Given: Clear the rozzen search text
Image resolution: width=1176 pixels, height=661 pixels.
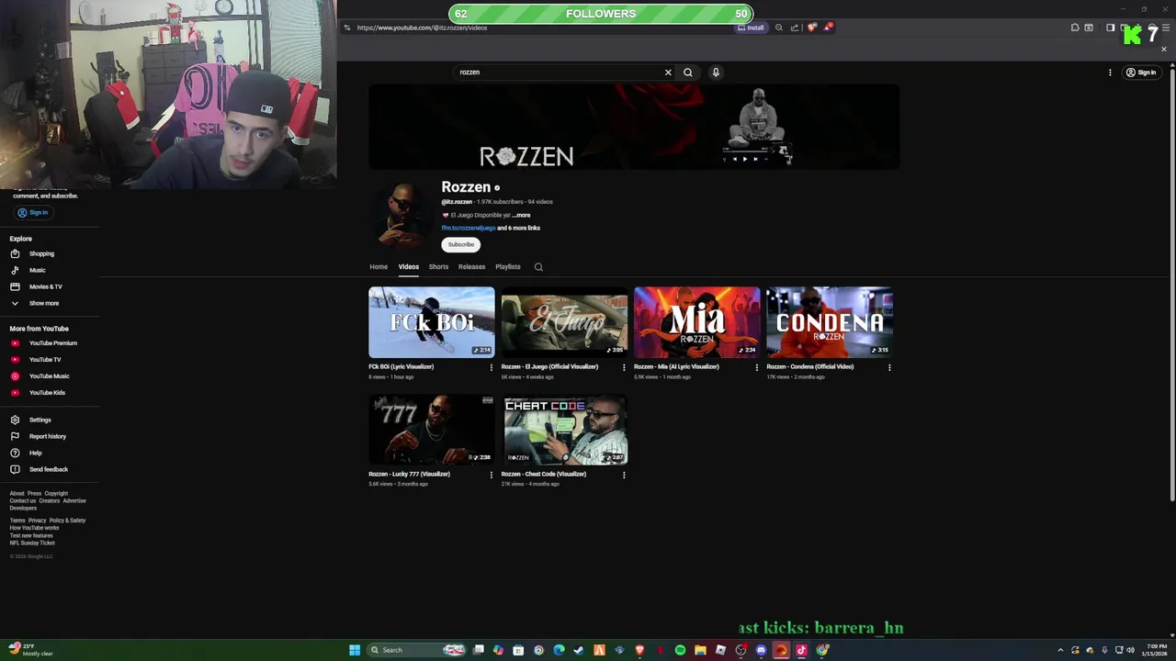Looking at the screenshot, I should (668, 73).
